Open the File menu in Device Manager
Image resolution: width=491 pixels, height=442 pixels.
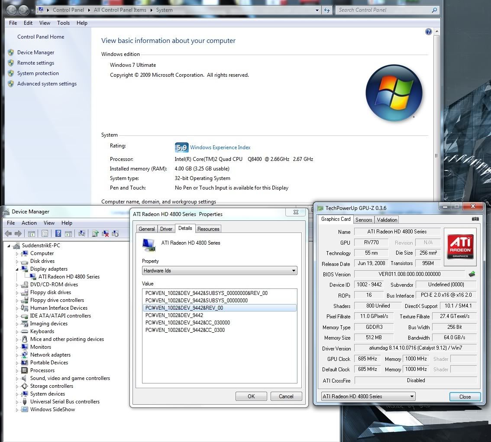(11, 223)
